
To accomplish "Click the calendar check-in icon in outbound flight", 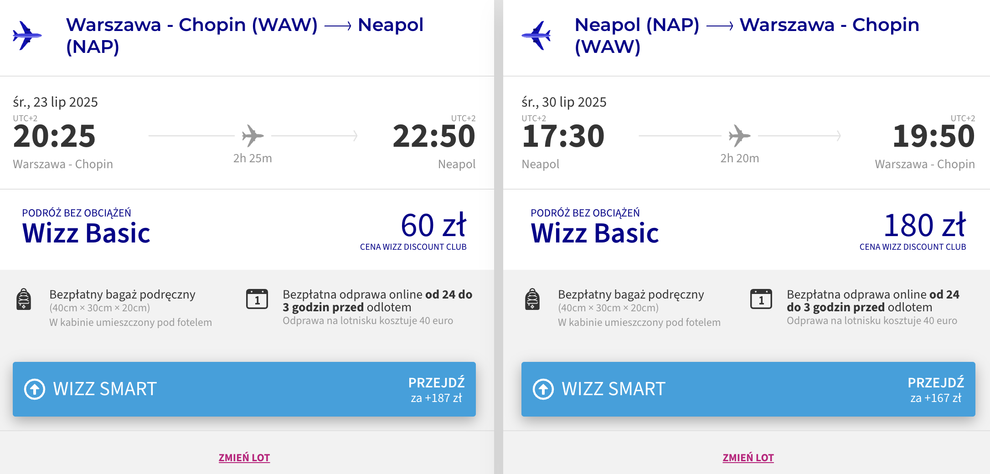I will (257, 299).
